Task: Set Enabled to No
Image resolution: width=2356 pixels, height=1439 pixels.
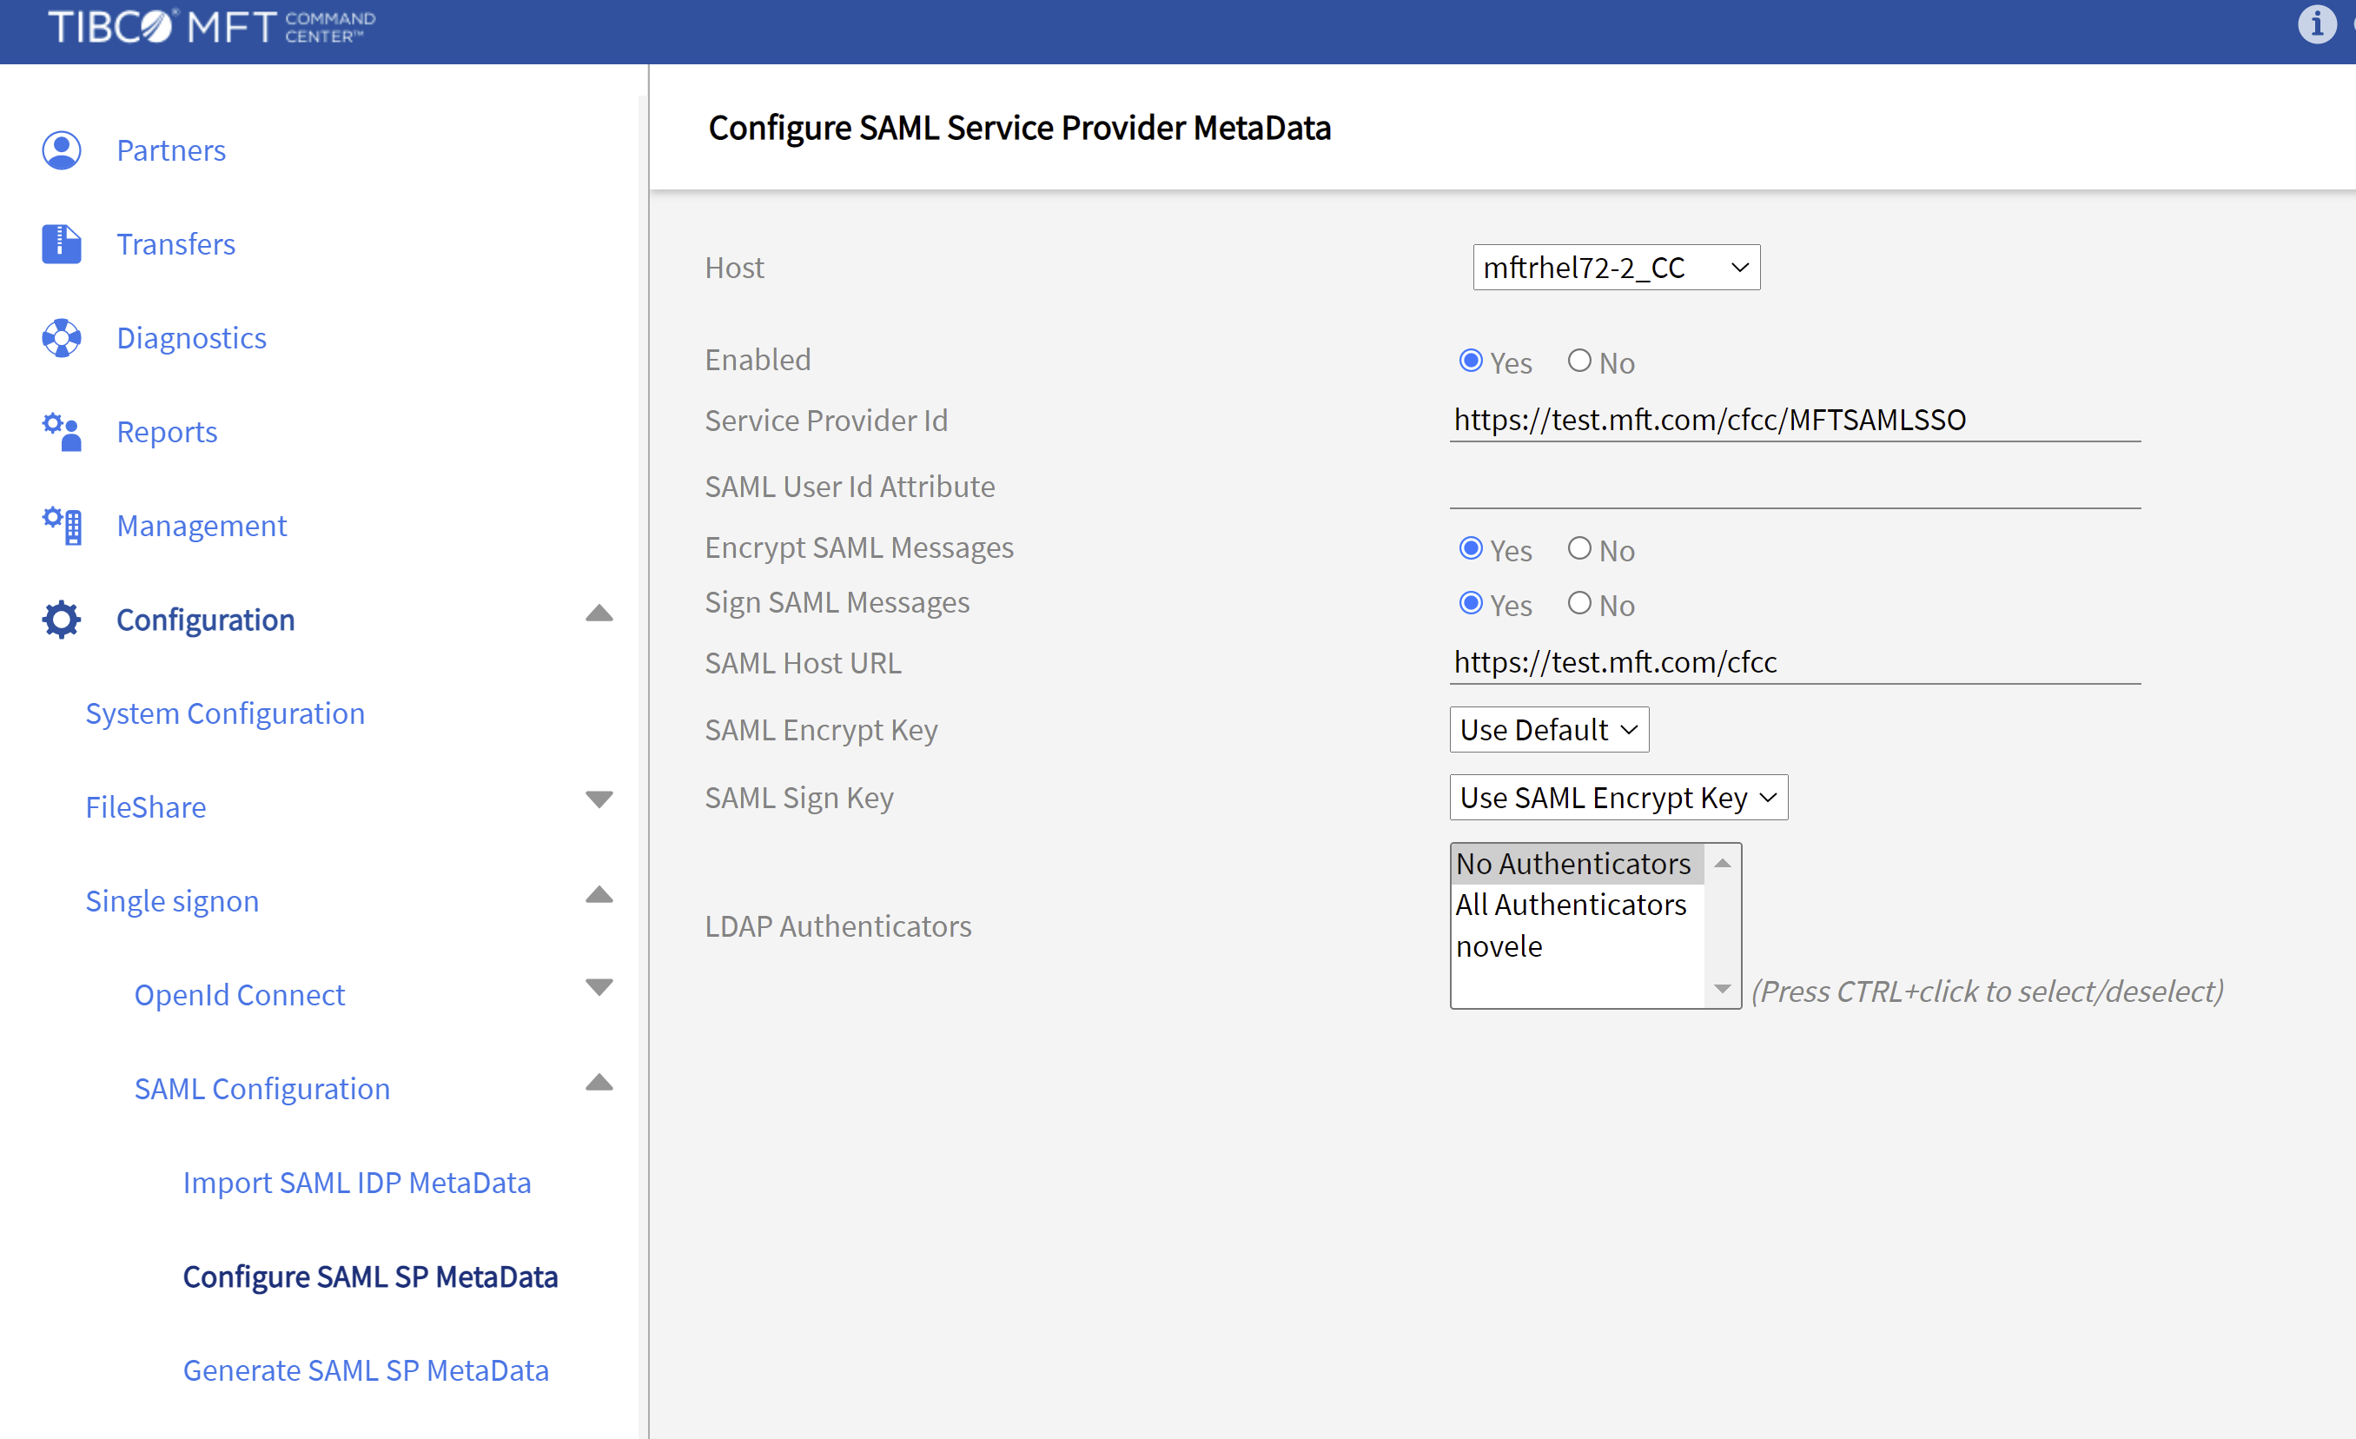Action: point(1578,361)
